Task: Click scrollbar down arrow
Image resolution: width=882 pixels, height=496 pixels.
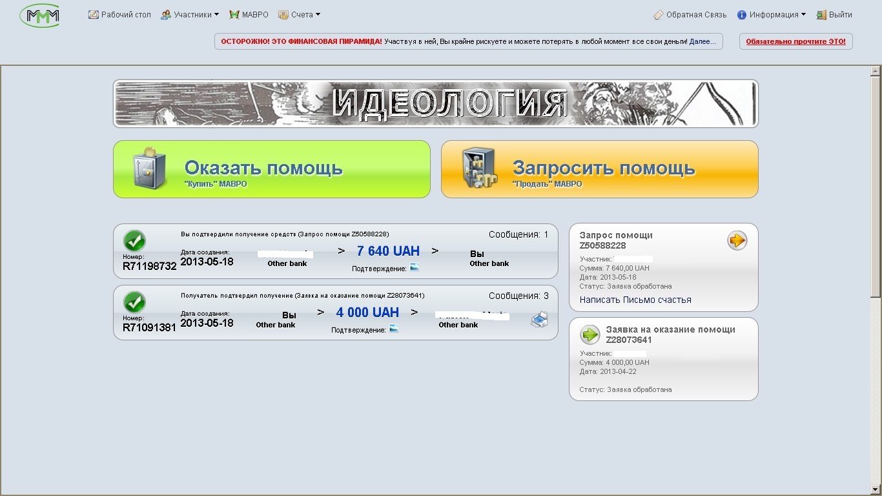Action: [876, 490]
